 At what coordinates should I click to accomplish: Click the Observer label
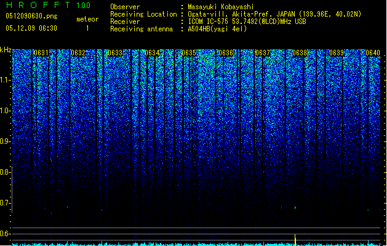125,7
